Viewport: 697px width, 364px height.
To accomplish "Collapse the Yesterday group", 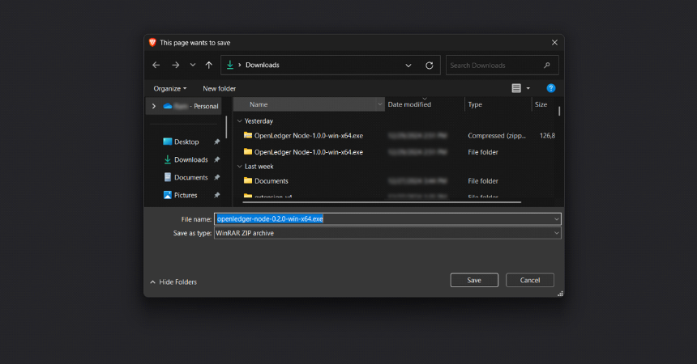I will pyautogui.click(x=240, y=121).
